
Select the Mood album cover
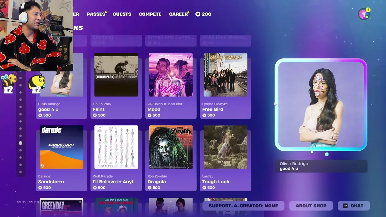click(171, 75)
